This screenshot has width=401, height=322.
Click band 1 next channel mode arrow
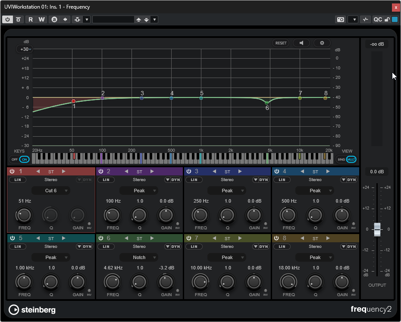64,172
